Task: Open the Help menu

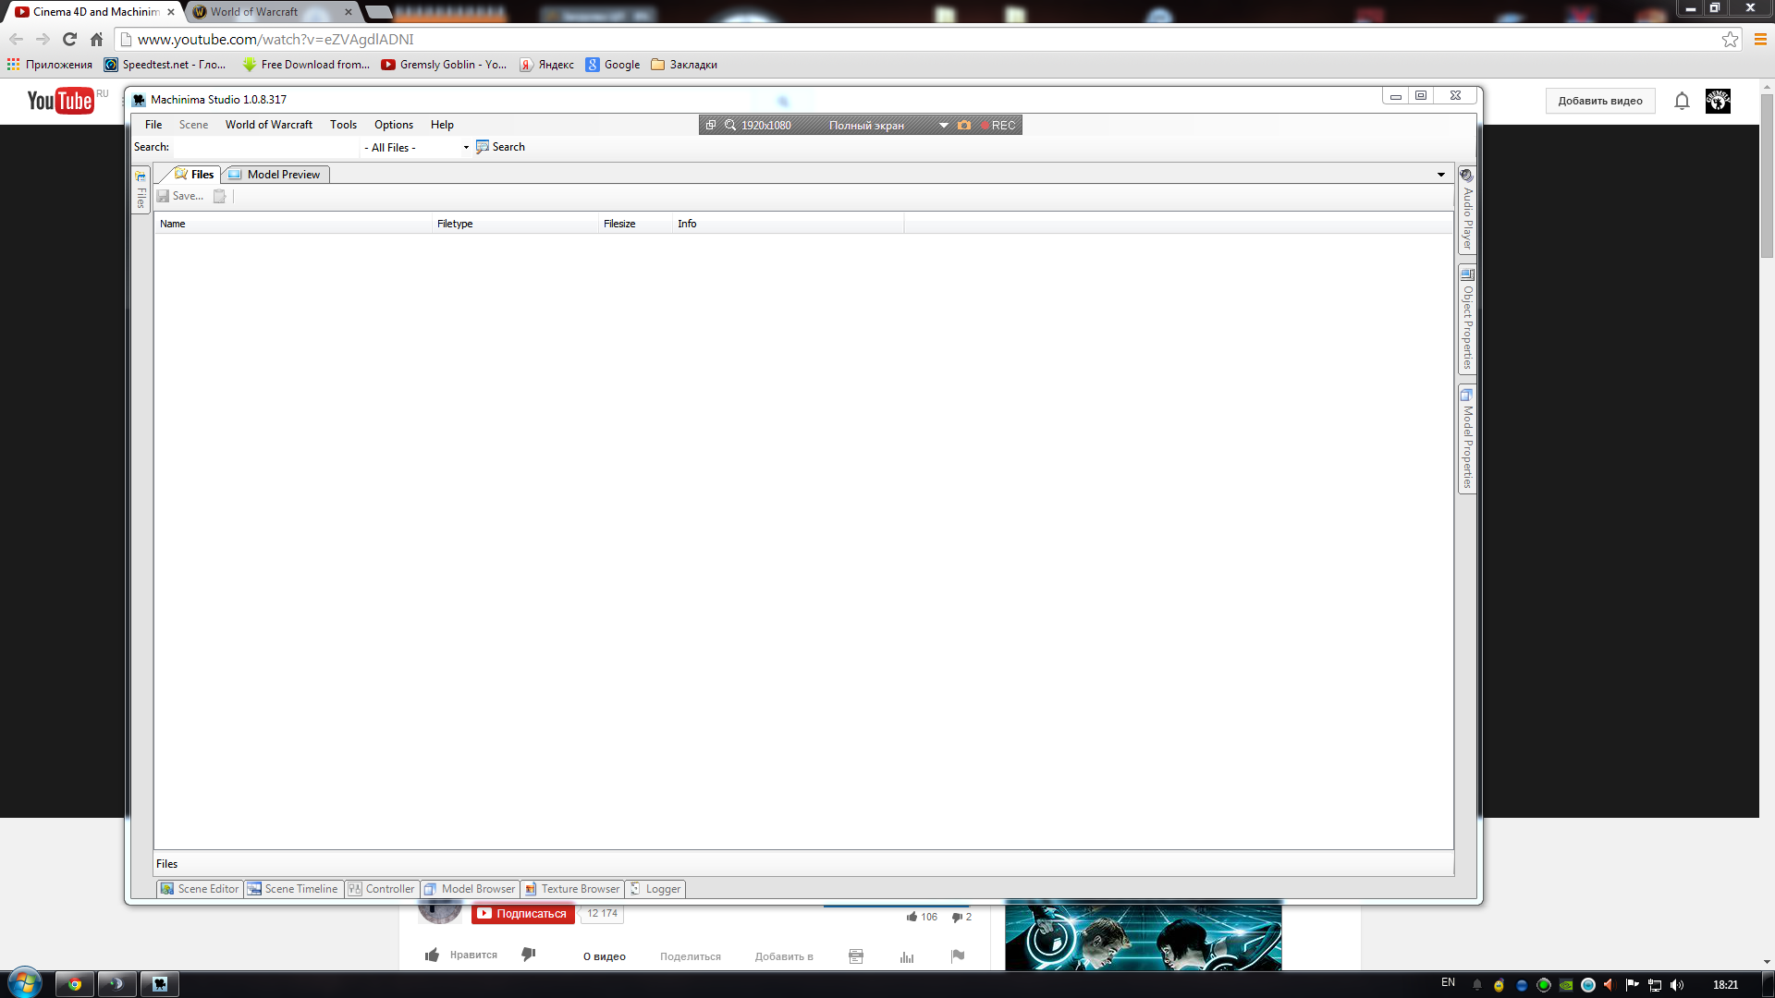Action: click(442, 125)
